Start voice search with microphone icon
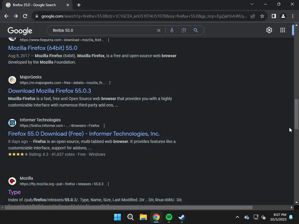299x224 pixels. (x=172, y=30)
